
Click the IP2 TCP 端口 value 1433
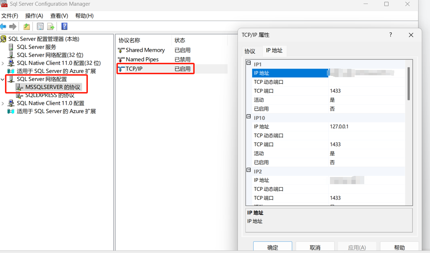[335, 198]
